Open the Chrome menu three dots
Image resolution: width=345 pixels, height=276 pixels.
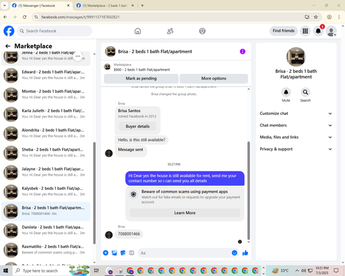click(339, 17)
